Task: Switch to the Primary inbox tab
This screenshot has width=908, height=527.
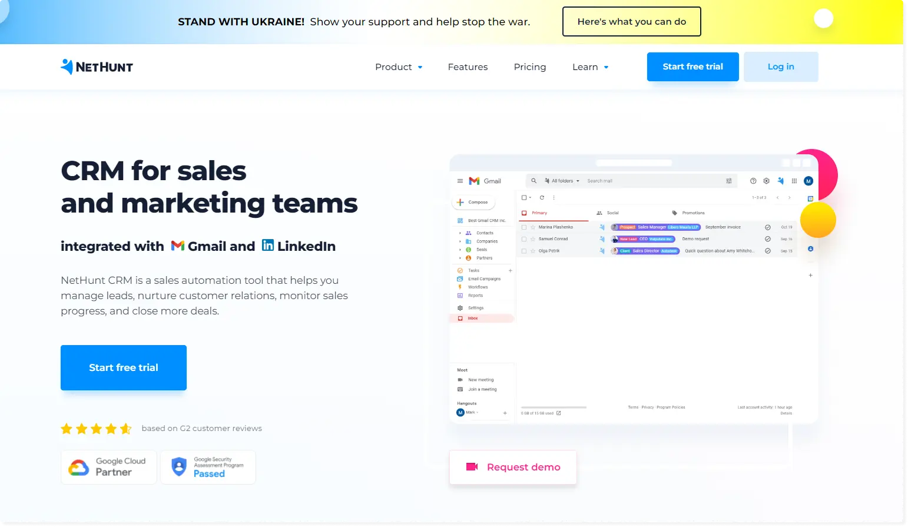Action: tap(552, 213)
